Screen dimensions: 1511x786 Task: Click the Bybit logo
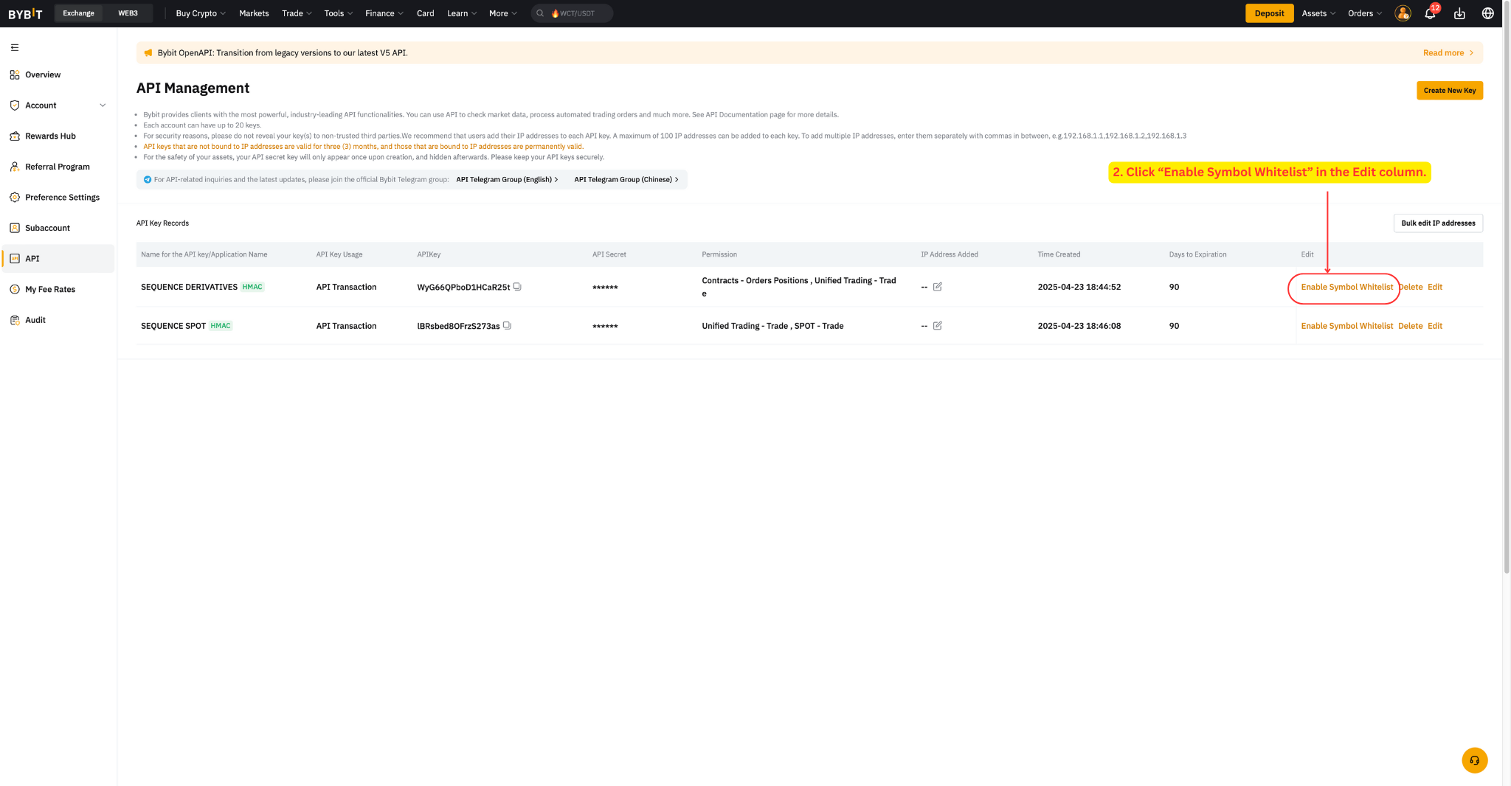coord(25,13)
